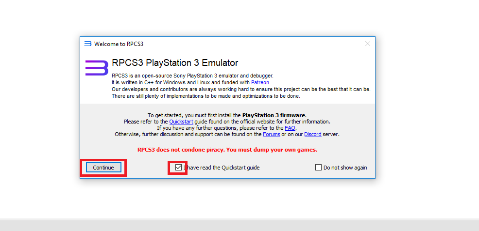Click the small RPCS3 title bar icon
479x231 pixels.
coord(87,44)
